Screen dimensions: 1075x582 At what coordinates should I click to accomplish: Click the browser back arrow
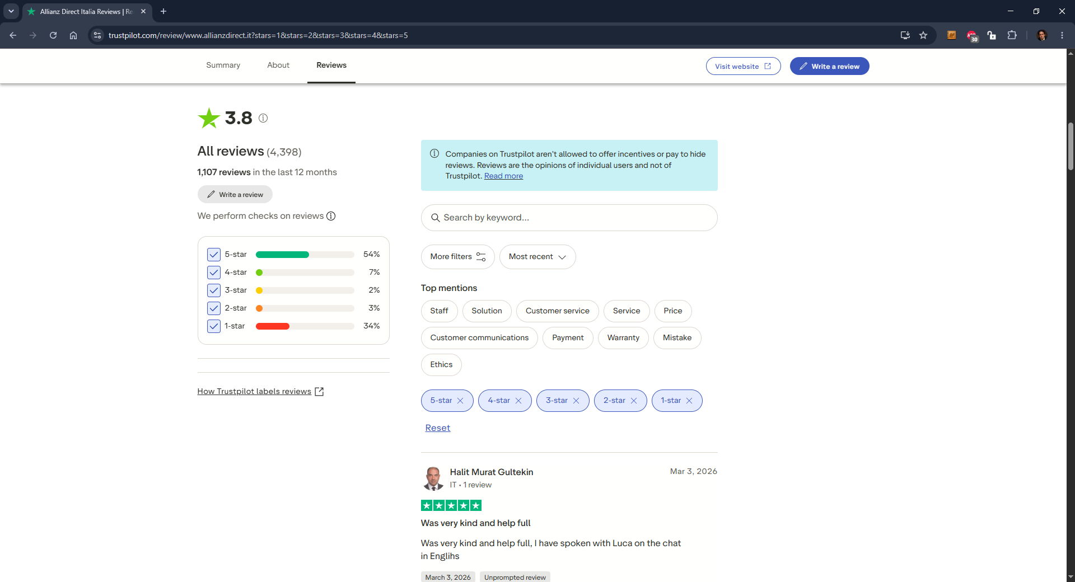click(x=13, y=35)
